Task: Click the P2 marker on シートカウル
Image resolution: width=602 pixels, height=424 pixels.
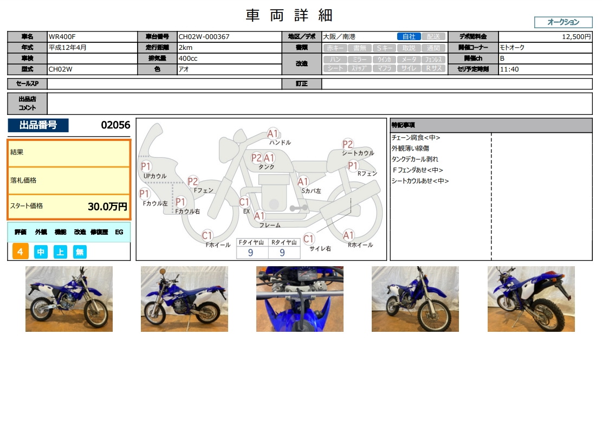Action: pyautogui.click(x=348, y=144)
